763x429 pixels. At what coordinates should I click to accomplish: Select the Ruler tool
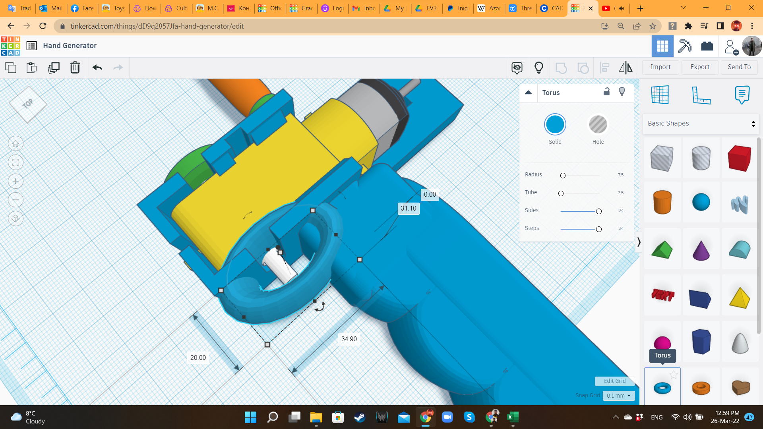tap(702, 95)
